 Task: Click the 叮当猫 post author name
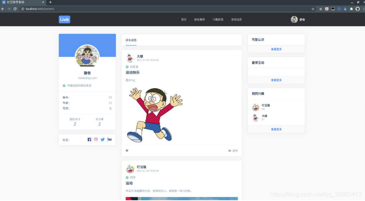point(141,167)
